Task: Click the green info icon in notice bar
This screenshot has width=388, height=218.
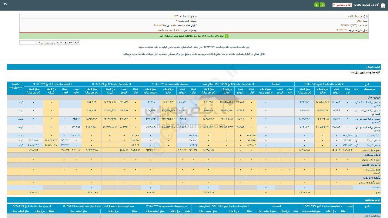Action: pyautogui.click(x=226, y=36)
